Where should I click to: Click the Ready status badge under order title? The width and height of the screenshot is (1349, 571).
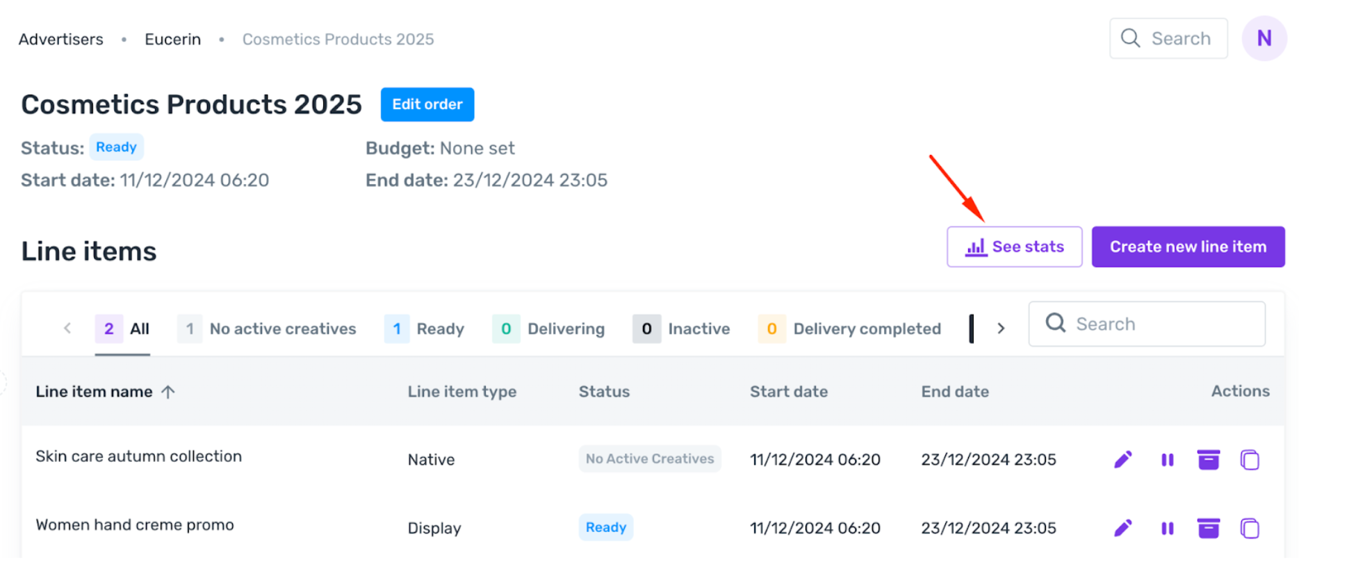[116, 147]
